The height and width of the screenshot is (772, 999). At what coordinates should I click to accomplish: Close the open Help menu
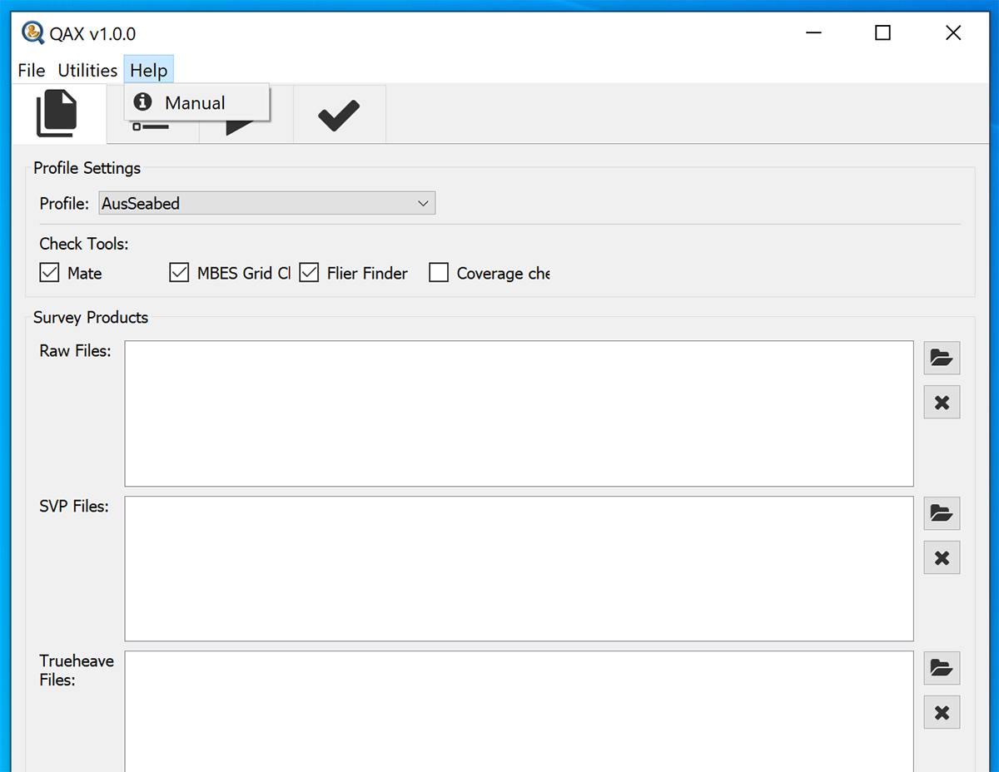click(149, 71)
